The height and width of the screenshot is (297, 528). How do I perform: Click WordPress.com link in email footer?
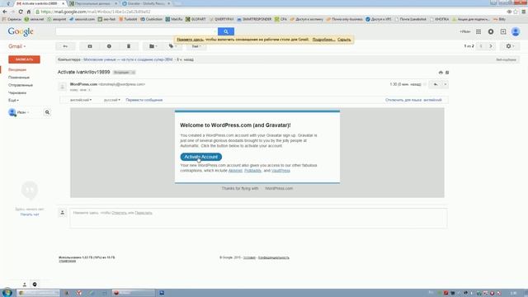click(279, 189)
